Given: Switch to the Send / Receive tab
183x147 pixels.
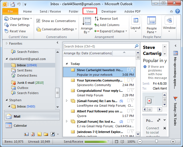Looking at the screenshot, I should pyautogui.click(x=50, y=11).
